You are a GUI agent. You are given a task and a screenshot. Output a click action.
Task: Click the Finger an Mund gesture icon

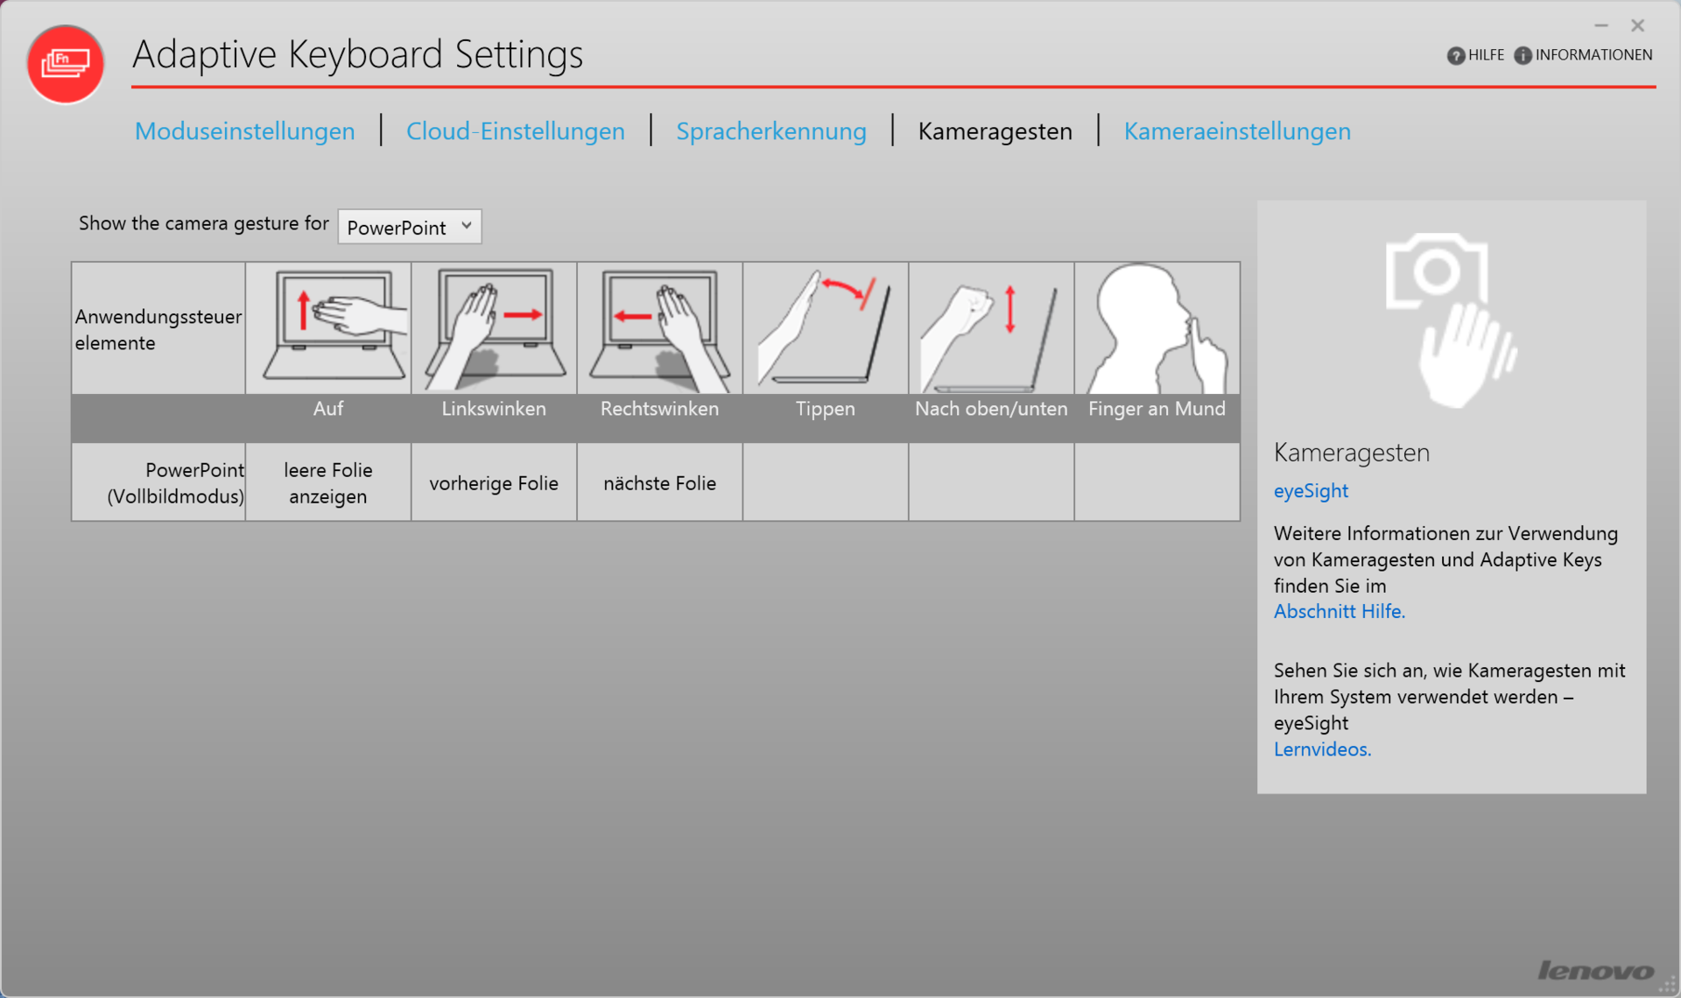click(1157, 327)
